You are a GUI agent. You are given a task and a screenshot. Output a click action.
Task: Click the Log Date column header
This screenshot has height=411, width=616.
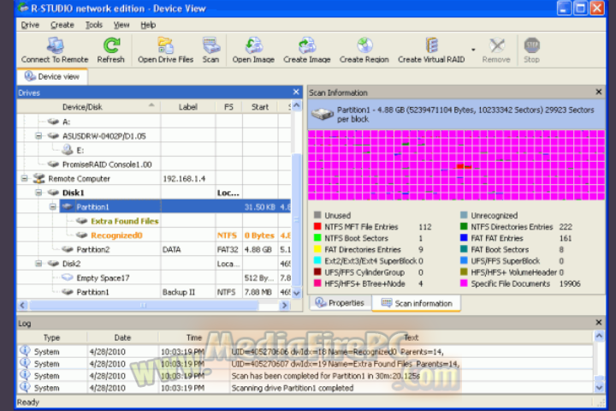(x=122, y=337)
